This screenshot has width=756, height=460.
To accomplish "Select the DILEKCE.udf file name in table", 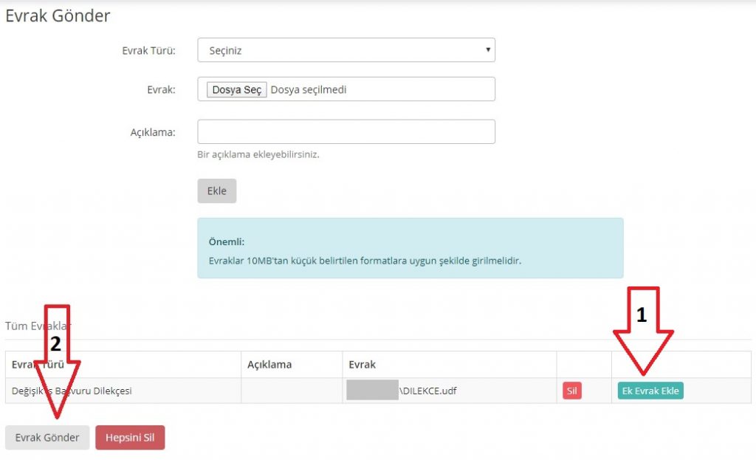I will point(427,391).
